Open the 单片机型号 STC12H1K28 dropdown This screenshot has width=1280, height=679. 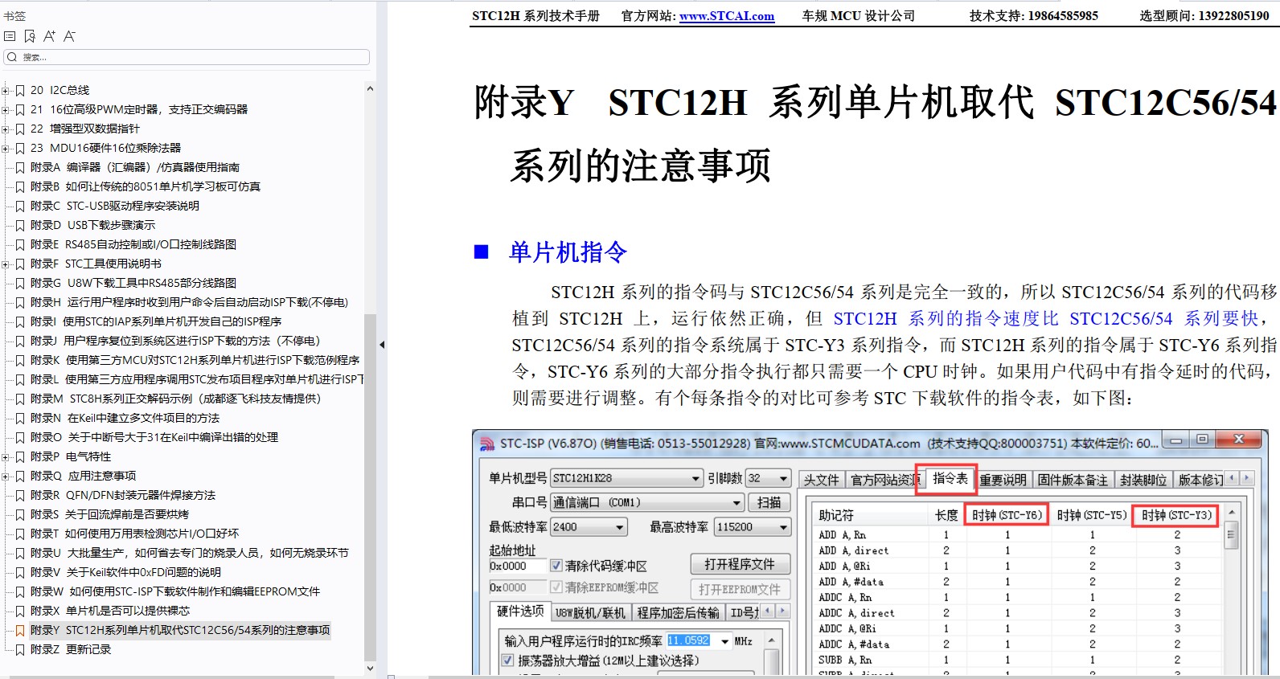pos(695,479)
